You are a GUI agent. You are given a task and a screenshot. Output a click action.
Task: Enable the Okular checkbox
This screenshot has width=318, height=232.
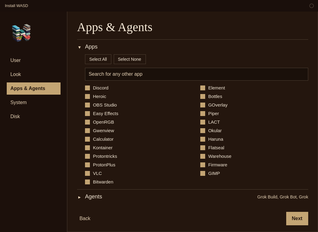click(x=203, y=131)
